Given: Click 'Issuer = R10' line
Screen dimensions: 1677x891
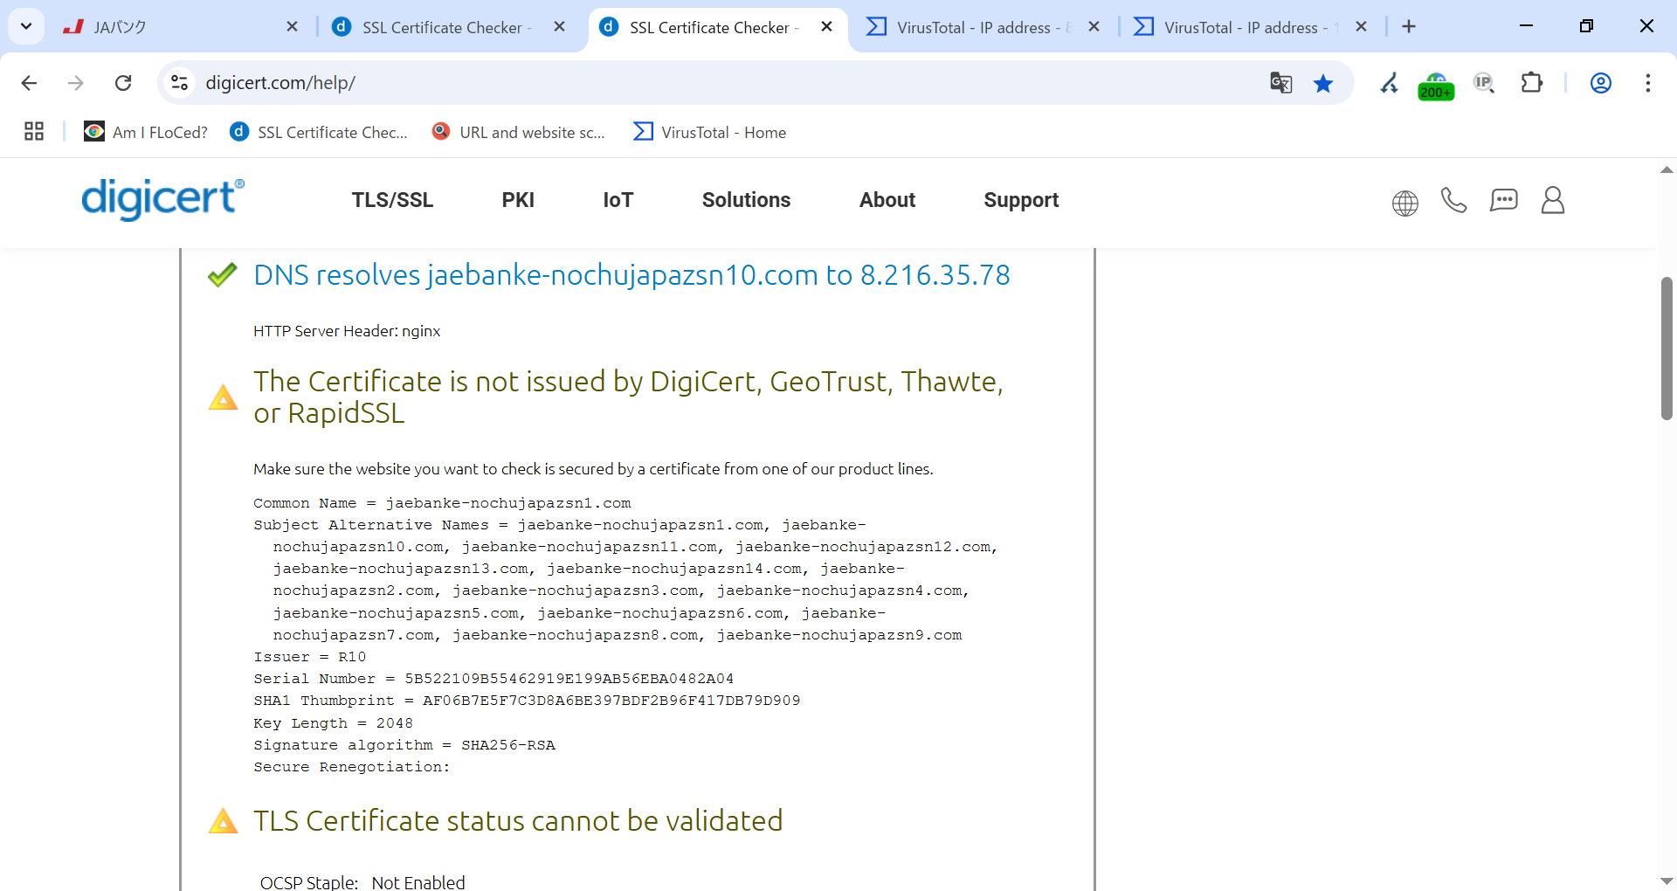Looking at the screenshot, I should 310,657.
